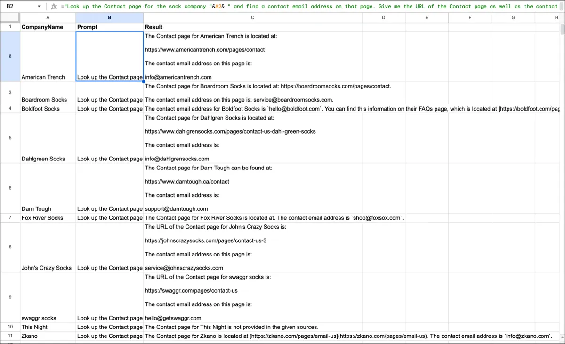Click info@americantrench.com text
The image size is (565, 344).
(x=178, y=77)
